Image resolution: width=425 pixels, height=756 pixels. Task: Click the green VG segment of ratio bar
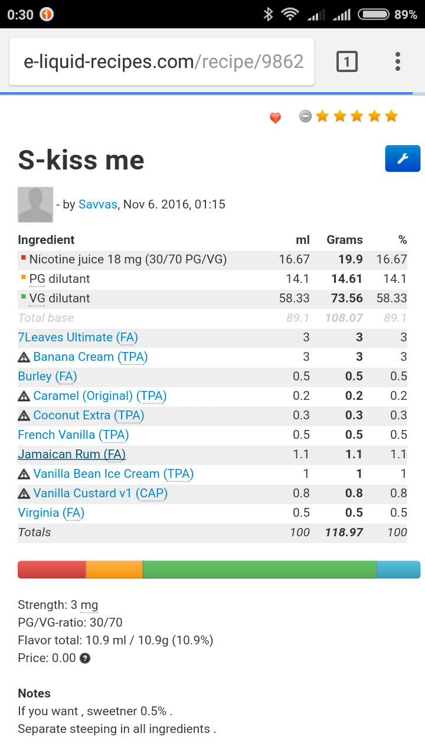tap(260, 569)
